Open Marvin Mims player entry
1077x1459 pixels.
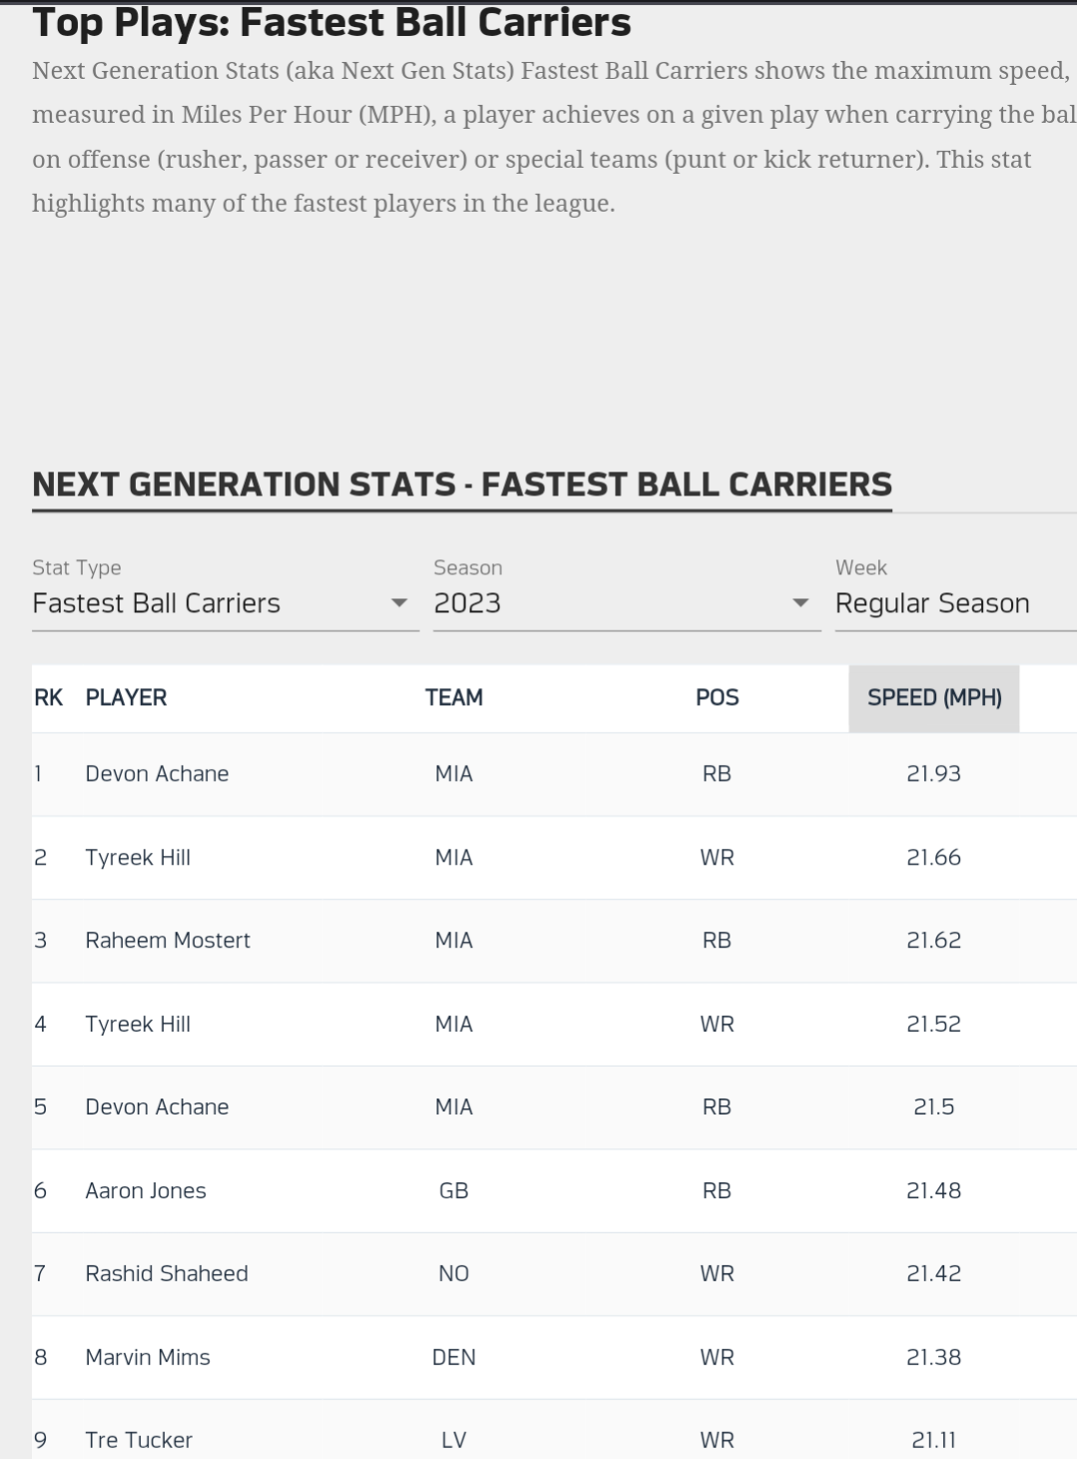click(148, 1358)
